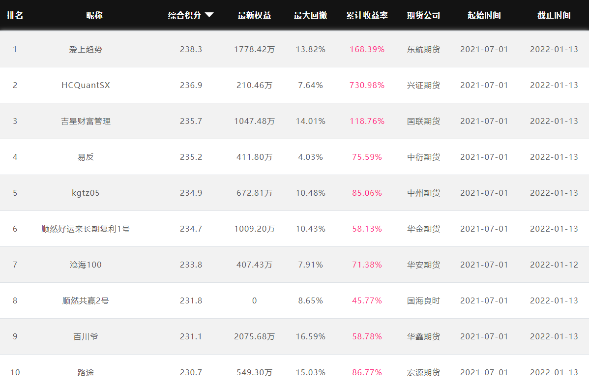The width and height of the screenshot is (589, 389).
Task: Select score 236.9
Action: click(191, 85)
